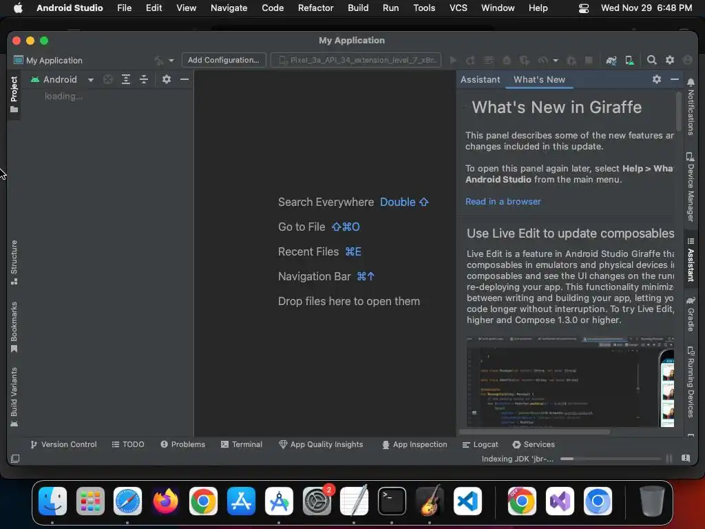The width and height of the screenshot is (705, 529).
Task: Open Terminal app from the Dock
Action: (392, 501)
